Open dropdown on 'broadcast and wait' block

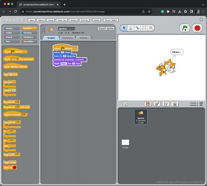[17, 107]
